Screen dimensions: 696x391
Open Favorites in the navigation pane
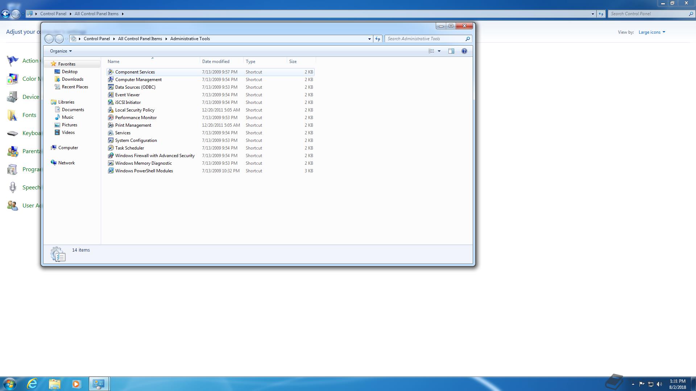coord(67,64)
